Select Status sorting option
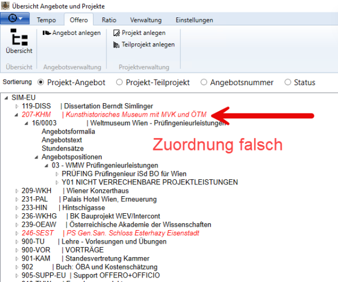 [287, 82]
